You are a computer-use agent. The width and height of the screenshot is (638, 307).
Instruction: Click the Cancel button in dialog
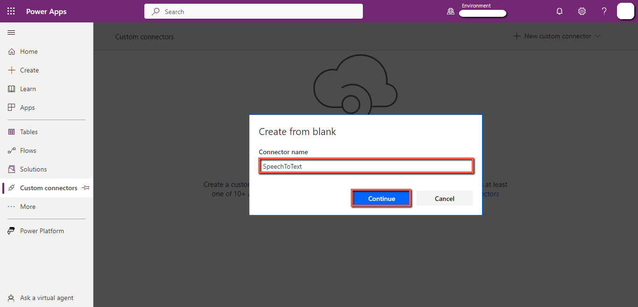tap(445, 199)
